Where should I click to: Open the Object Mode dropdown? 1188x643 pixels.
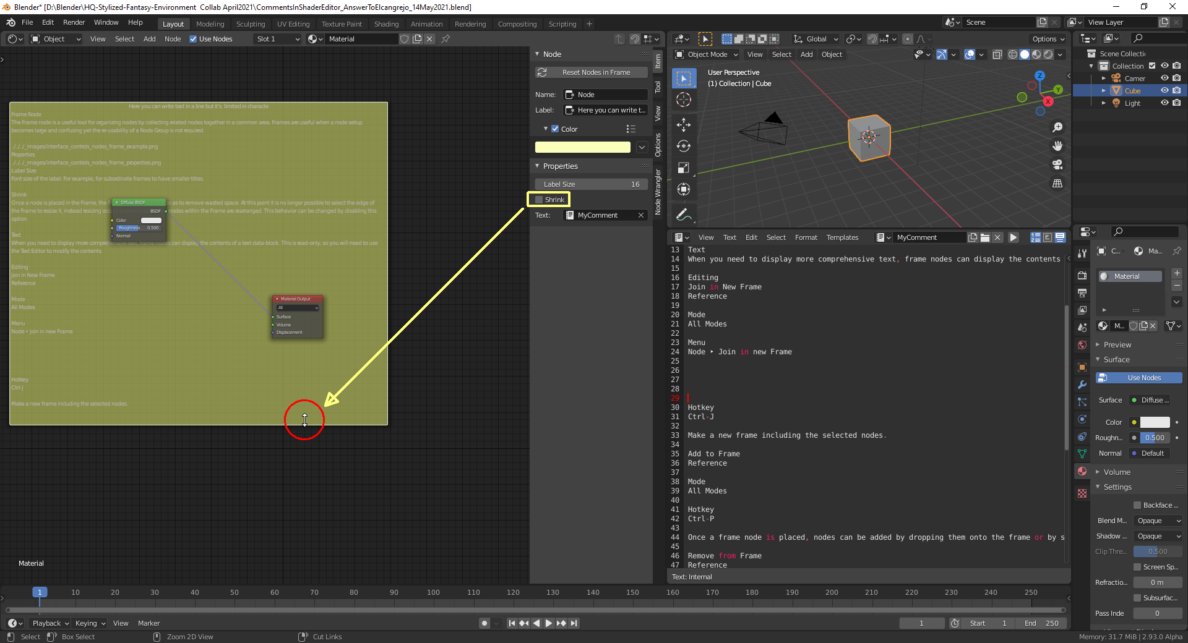point(705,54)
